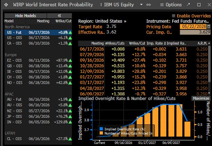This screenshot has width=212, height=146.
Task: Click the Pricing Date field 05/22/2026
Action: 193,26
